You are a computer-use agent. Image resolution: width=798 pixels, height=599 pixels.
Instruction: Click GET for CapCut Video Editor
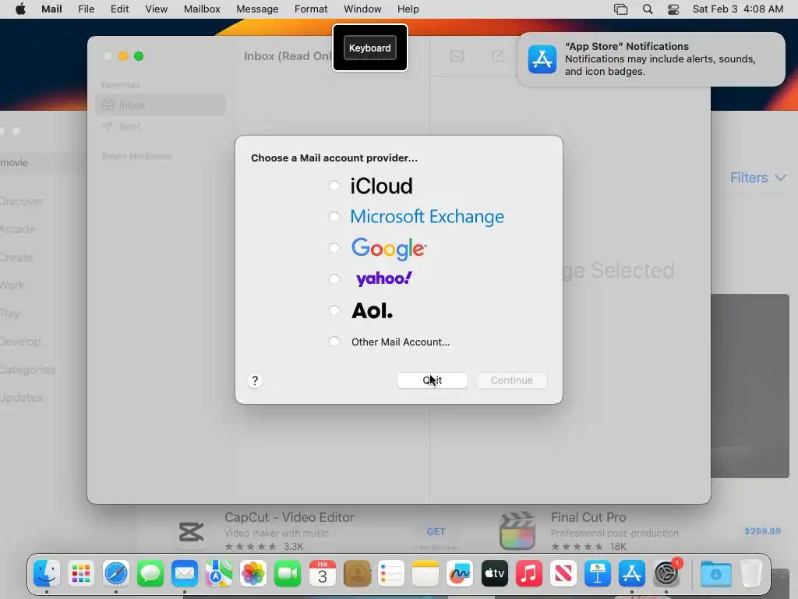click(436, 532)
